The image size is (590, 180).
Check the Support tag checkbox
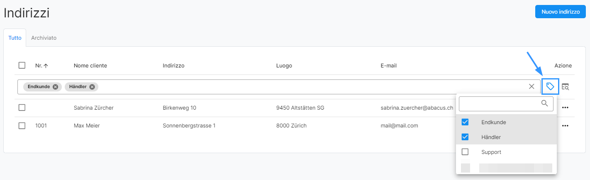pyautogui.click(x=465, y=152)
